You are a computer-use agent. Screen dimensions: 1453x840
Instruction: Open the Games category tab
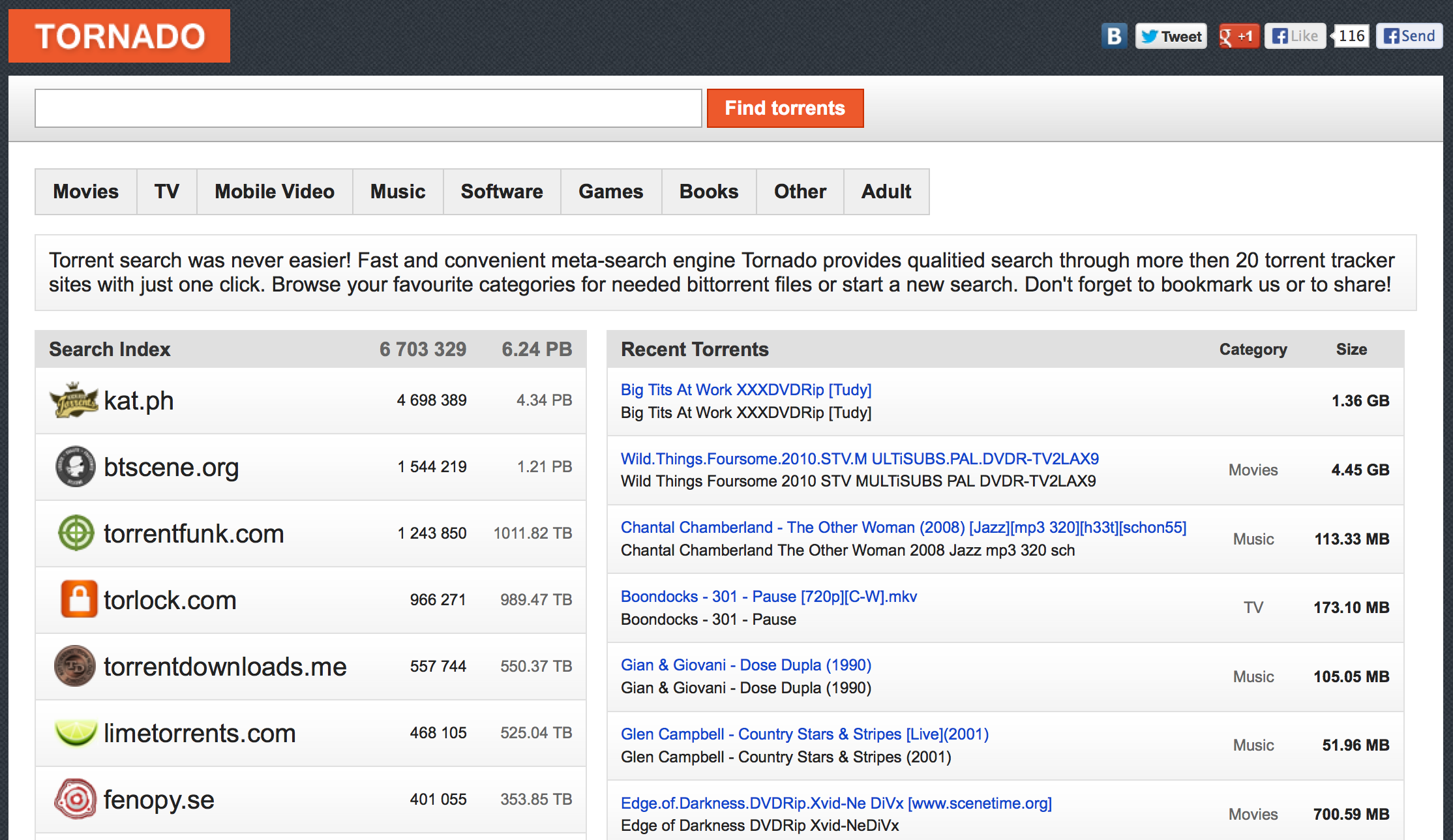coord(611,192)
